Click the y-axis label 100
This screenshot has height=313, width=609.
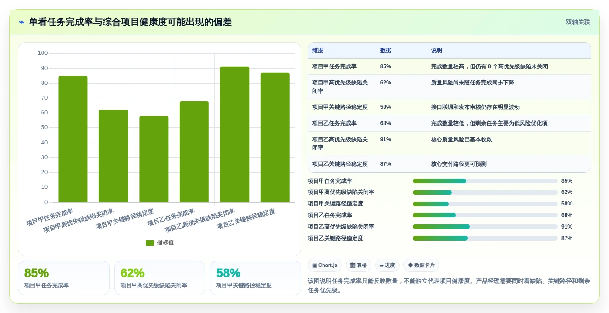pyautogui.click(x=43, y=53)
